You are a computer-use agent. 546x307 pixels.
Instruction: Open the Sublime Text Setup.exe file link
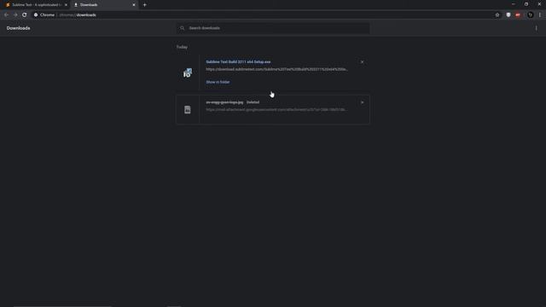click(x=238, y=62)
